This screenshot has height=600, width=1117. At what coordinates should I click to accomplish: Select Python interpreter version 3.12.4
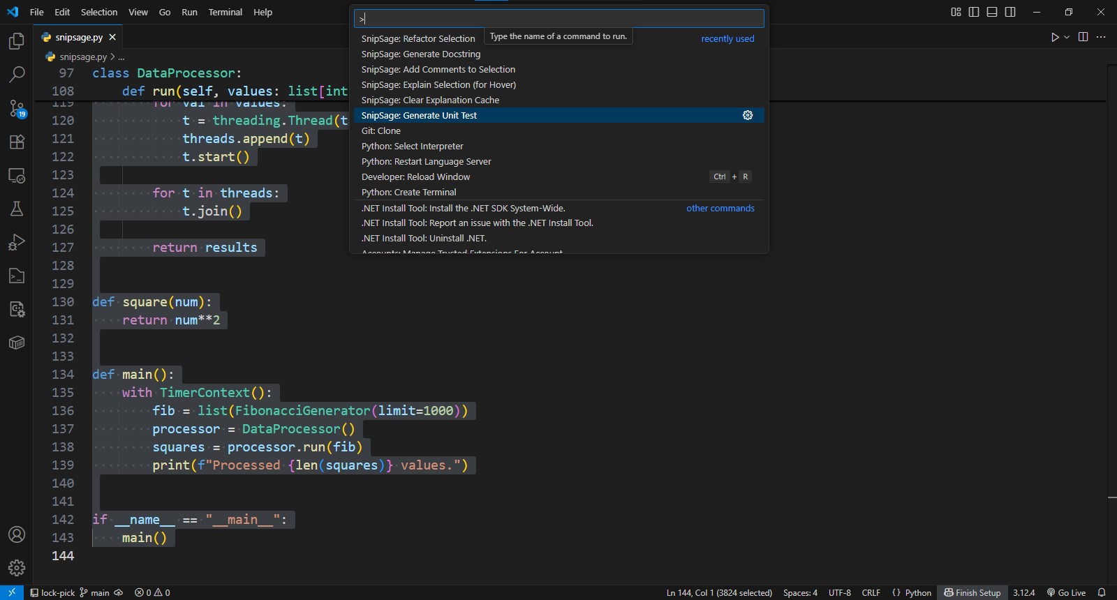tap(1024, 592)
